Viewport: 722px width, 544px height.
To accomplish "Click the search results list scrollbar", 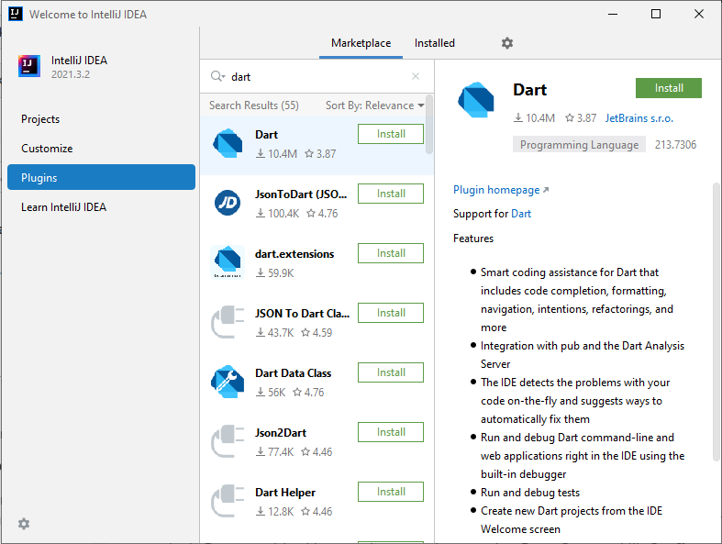I will pyautogui.click(x=429, y=125).
